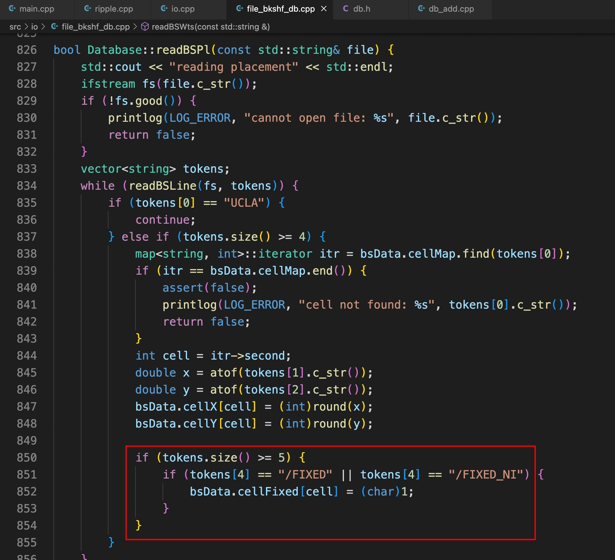
Task: Expand the chevron after io in breadcrumb
Action: [x=44, y=27]
